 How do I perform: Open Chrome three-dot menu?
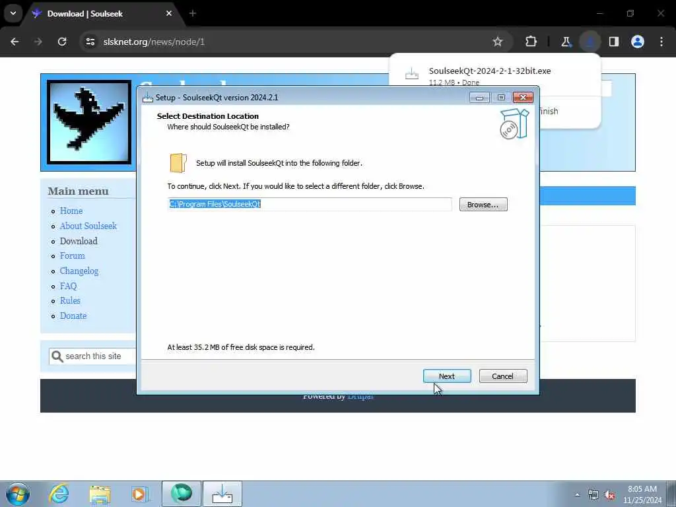click(661, 42)
